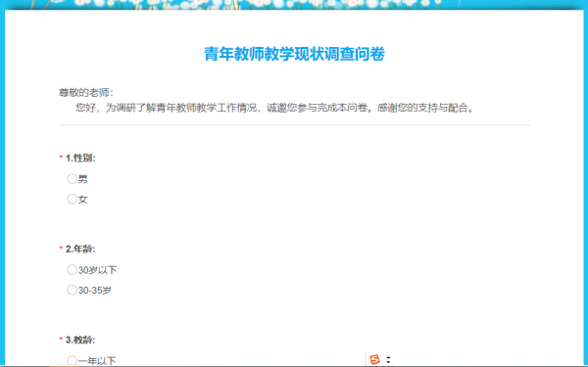Click the language bar dotted grip handle

point(365,359)
